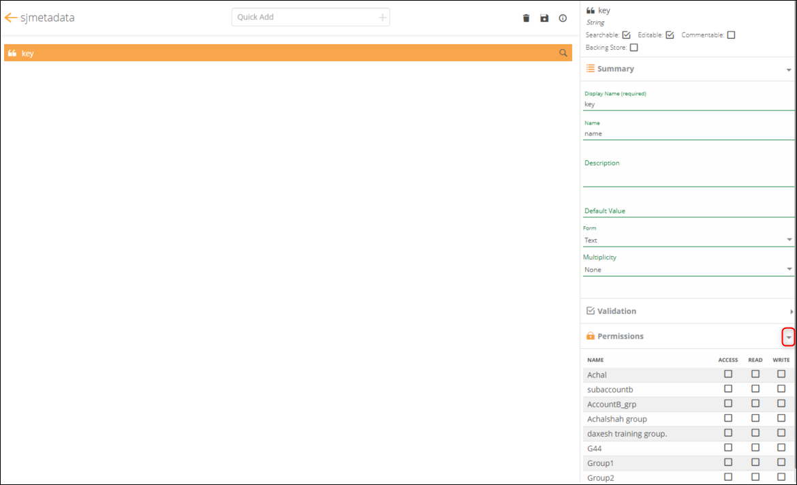
Task: Click the Default Value field
Action: click(688, 210)
